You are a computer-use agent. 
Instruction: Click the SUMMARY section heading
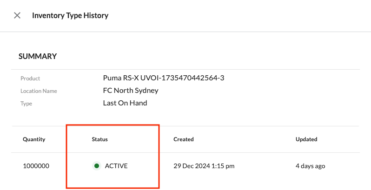(x=38, y=56)
